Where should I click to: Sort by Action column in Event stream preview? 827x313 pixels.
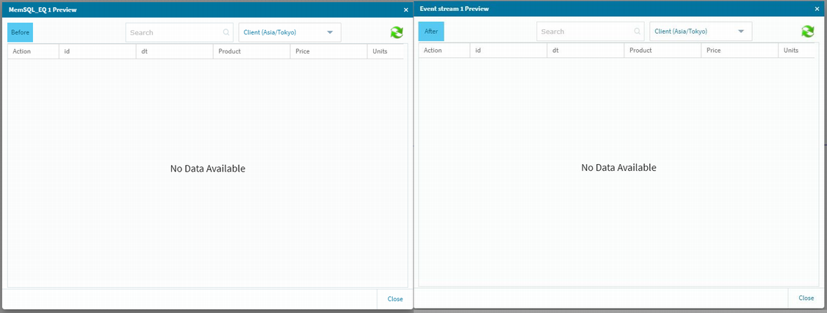pyautogui.click(x=444, y=51)
